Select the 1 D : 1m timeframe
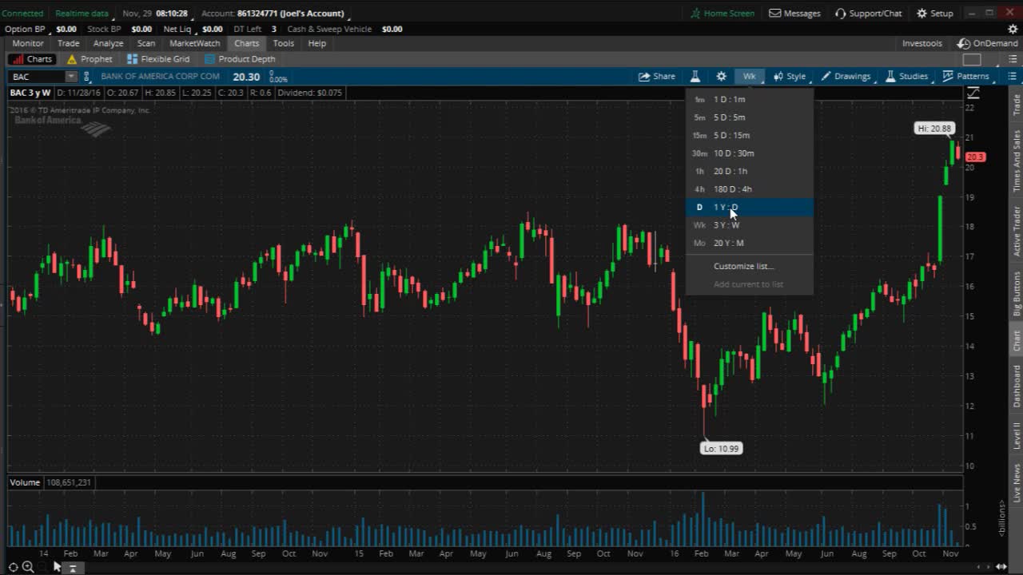The width and height of the screenshot is (1023, 575). (749, 99)
